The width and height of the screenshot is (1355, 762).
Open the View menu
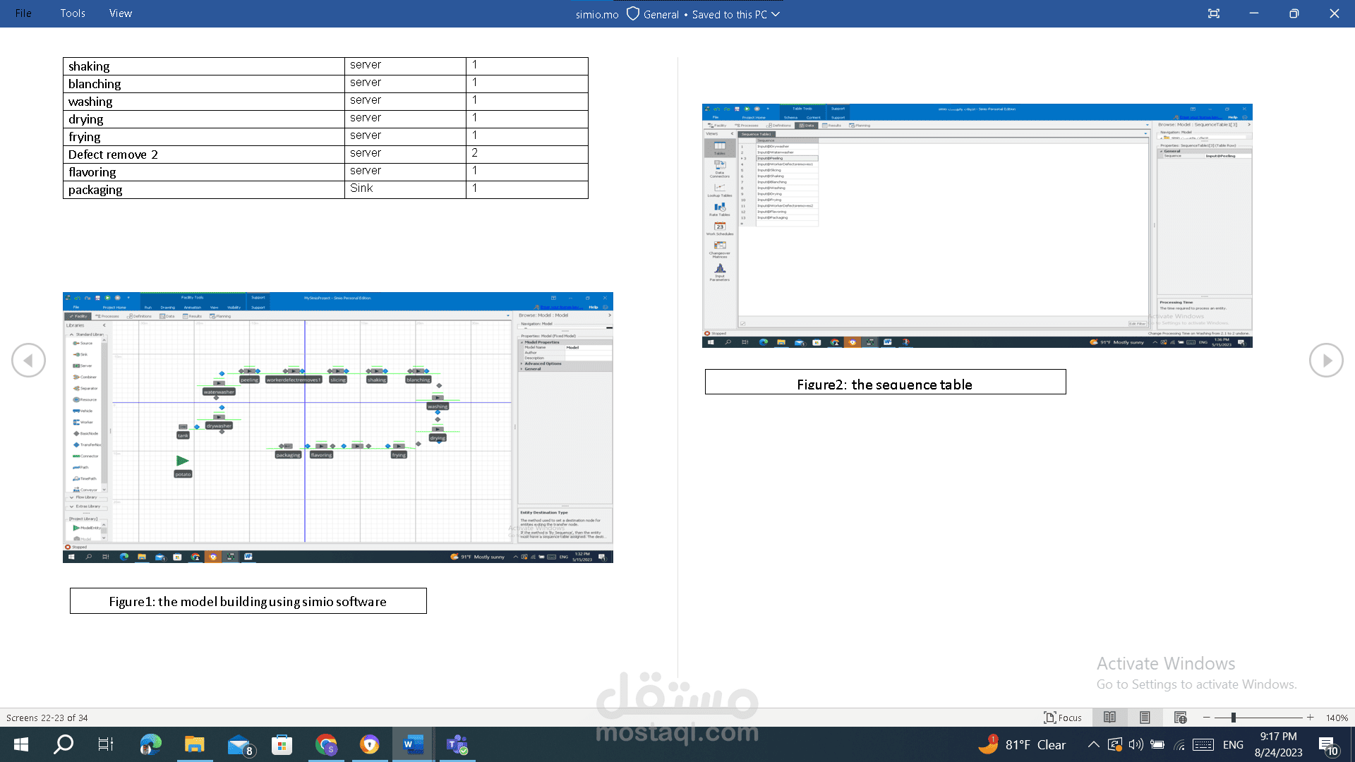[121, 13]
